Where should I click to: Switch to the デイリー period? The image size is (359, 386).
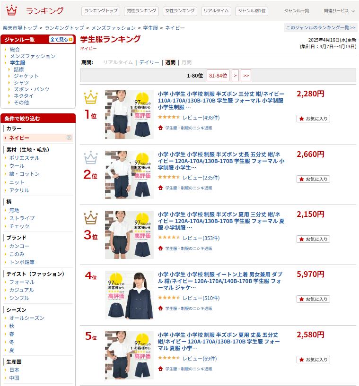click(149, 62)
